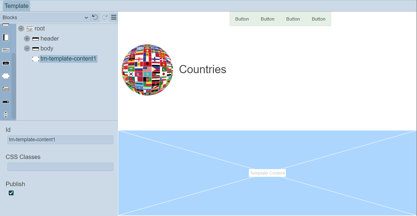417x216 pixels.
Task: Choose the side panel block icon
Action: point(6,37)
